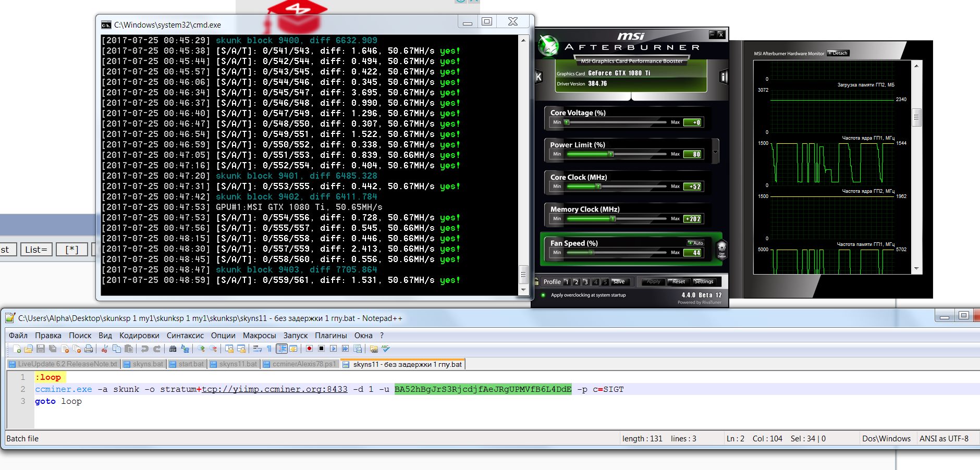
Task: Toggle Word Wrap toolbar icon
Action: coord(257,349)
